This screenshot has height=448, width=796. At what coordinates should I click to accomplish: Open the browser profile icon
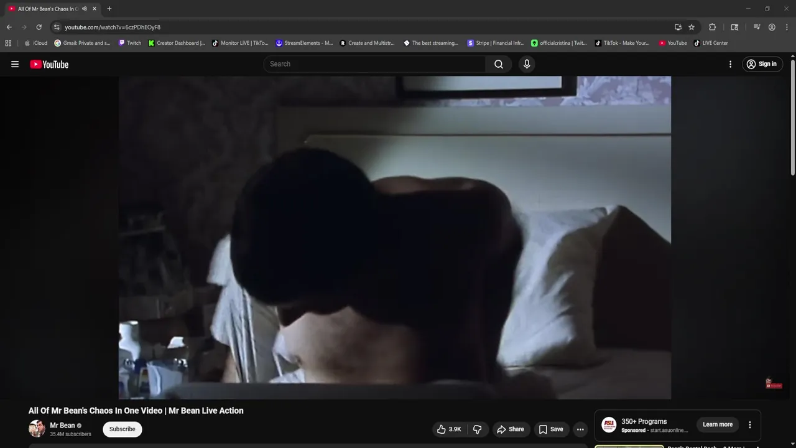772,27
